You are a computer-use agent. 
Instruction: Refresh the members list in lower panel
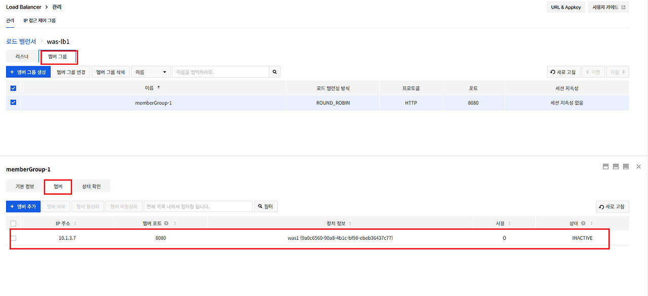[612, 206]
